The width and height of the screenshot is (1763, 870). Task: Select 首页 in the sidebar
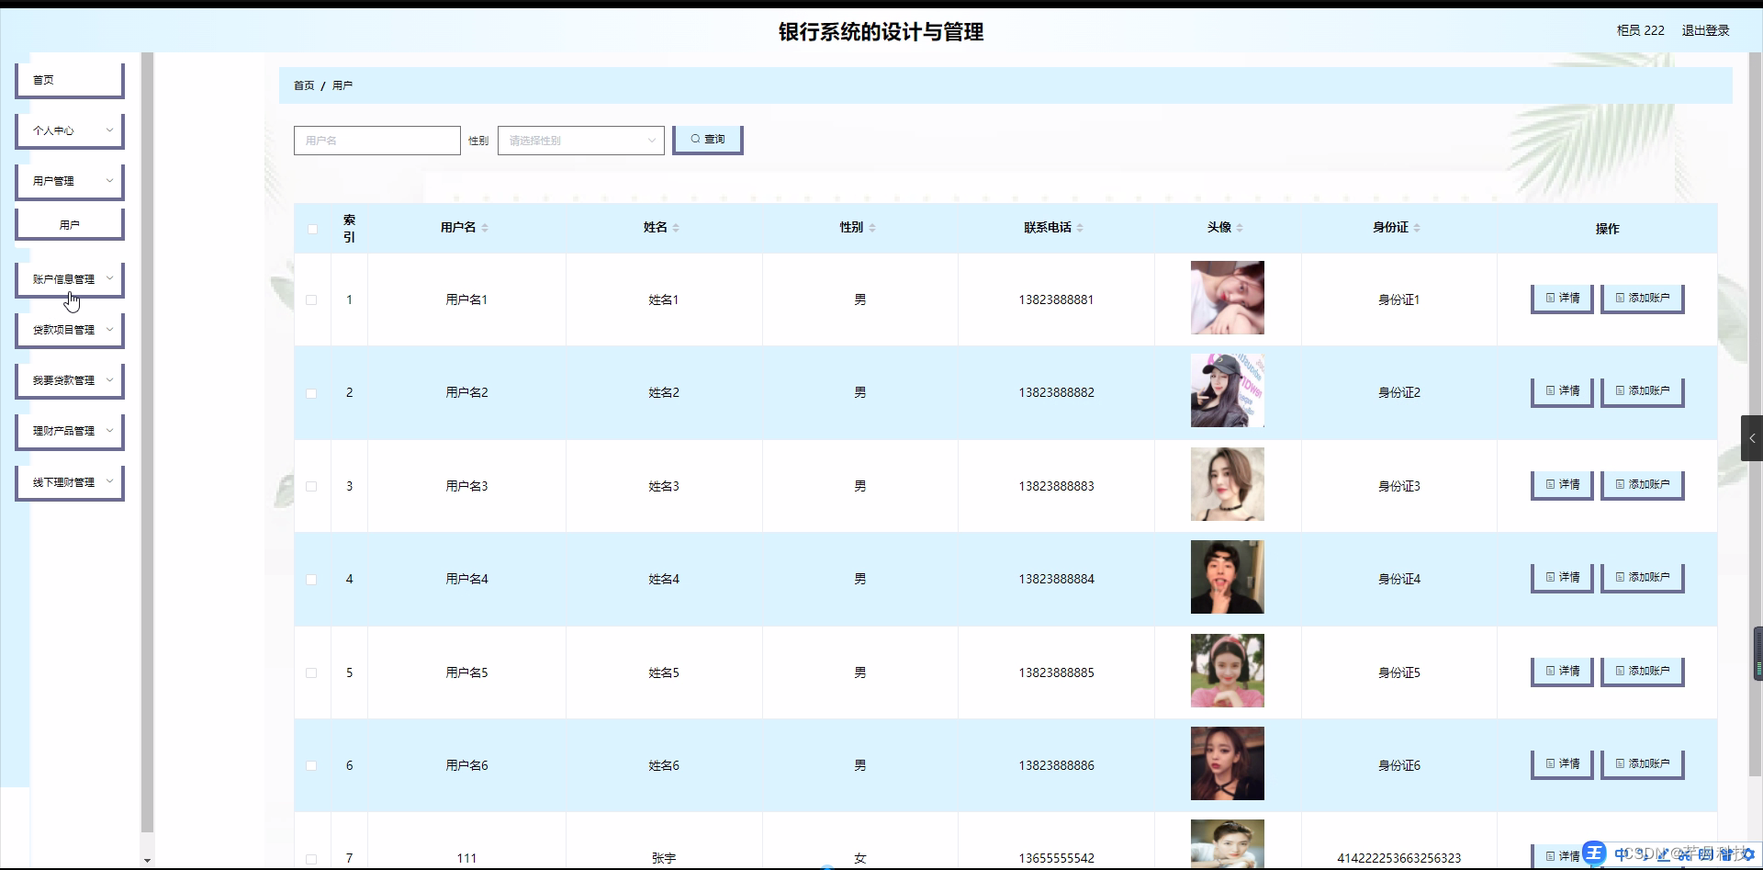[x=69, y=79]
